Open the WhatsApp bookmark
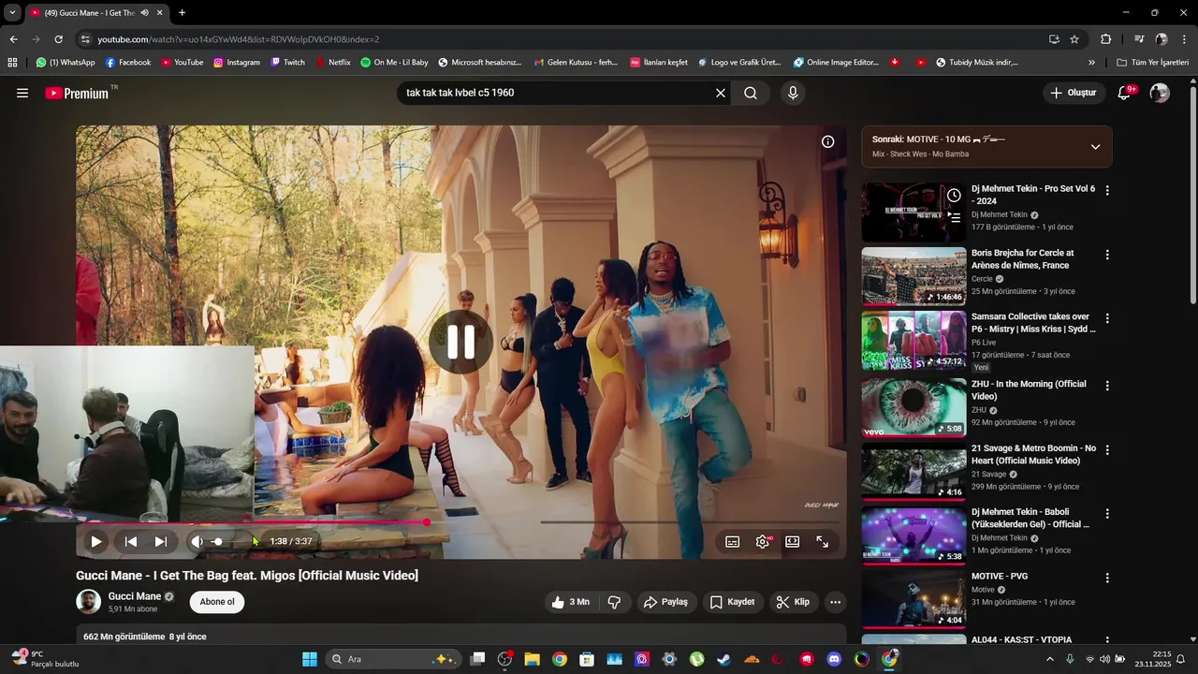Viewport: 1198px width, 674px height. 66,63
